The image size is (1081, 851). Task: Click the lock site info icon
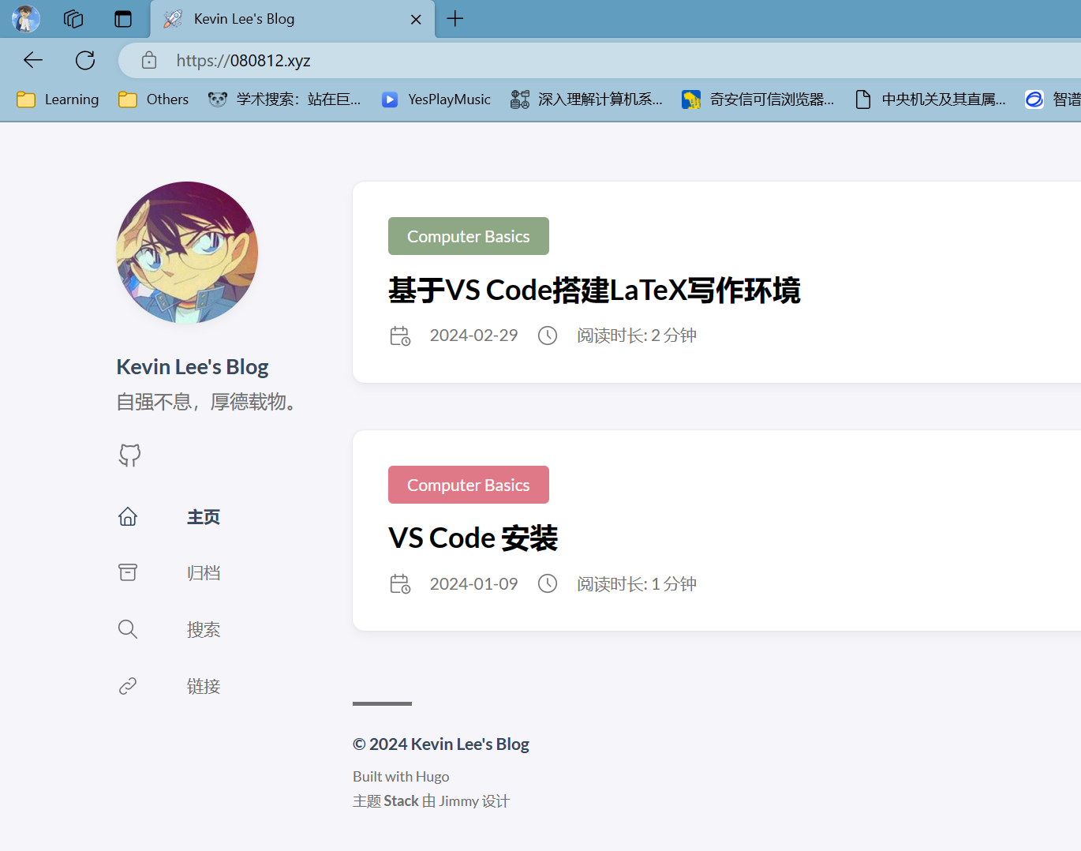149,61
